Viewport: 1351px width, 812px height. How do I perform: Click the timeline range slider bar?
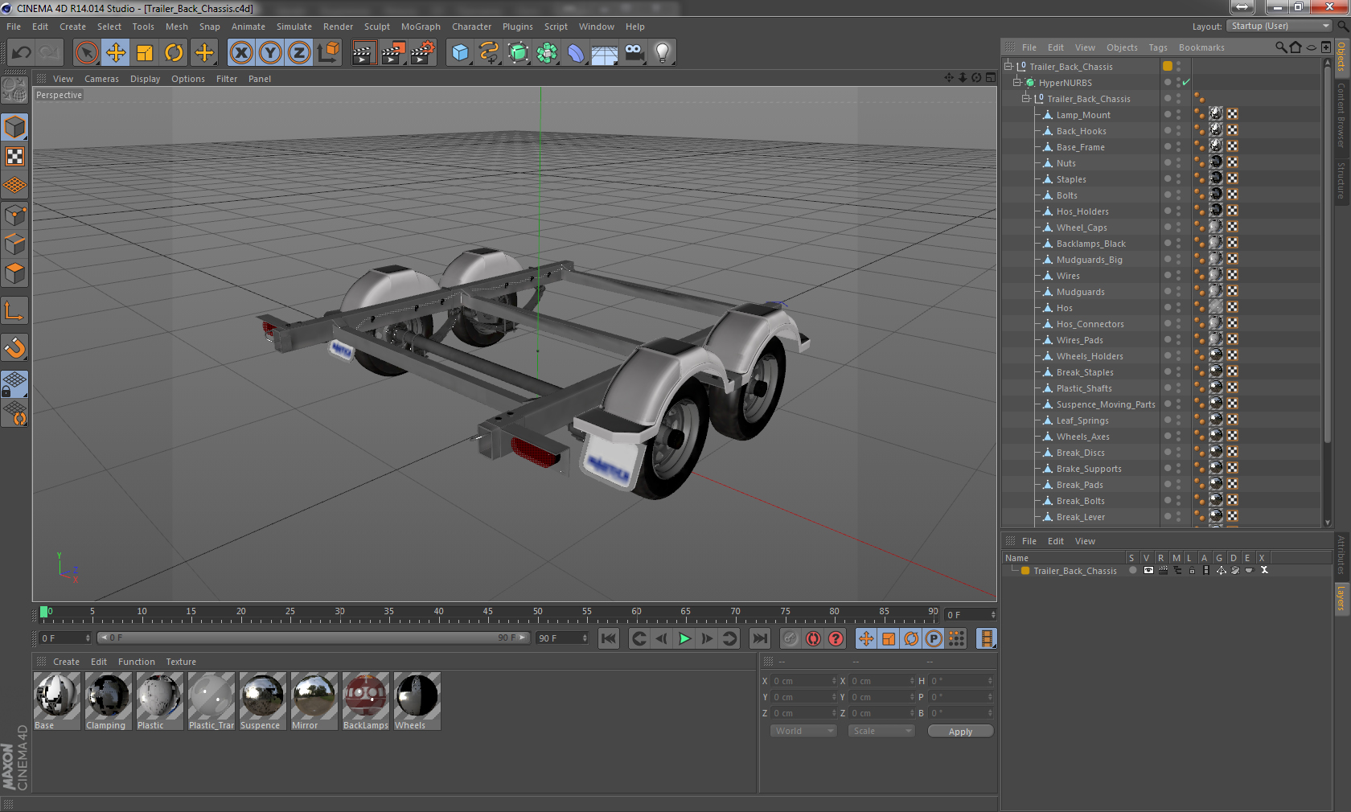(313, 638)
